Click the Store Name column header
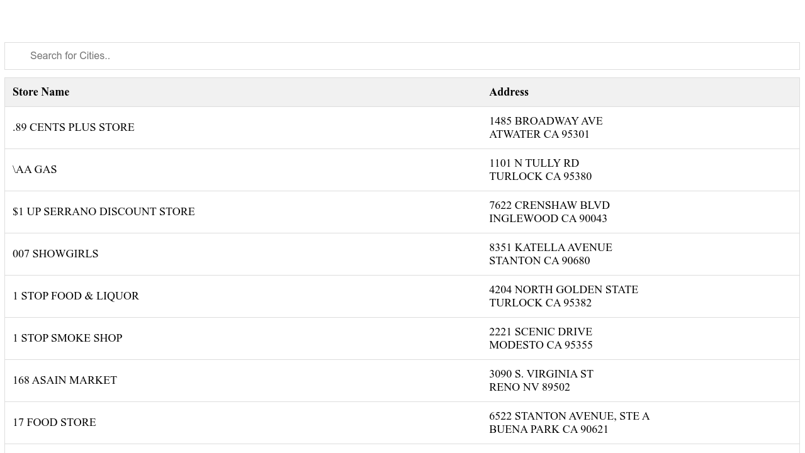Screen dimensions: 805x453 pos(41,92)
